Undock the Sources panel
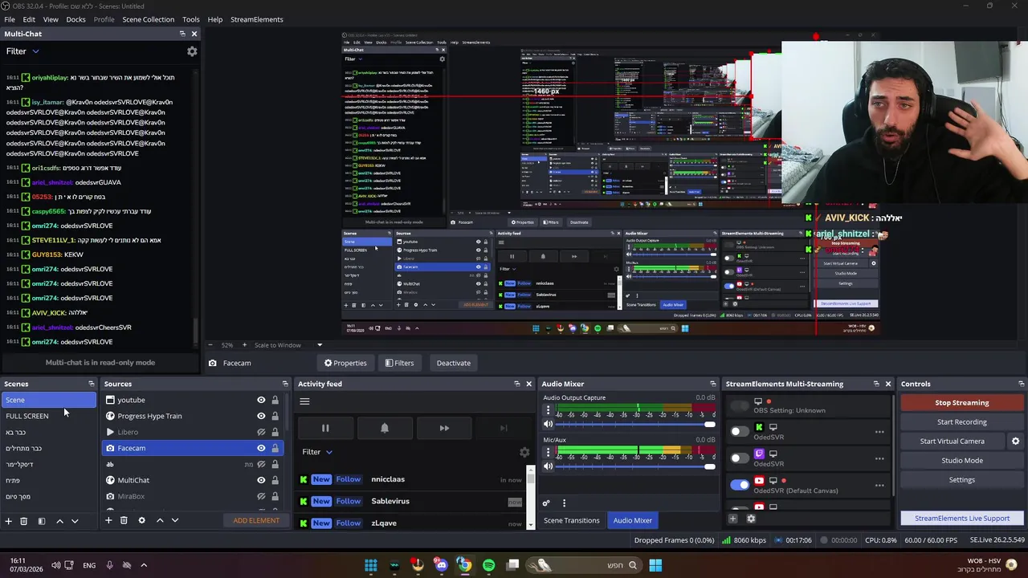 284,384
